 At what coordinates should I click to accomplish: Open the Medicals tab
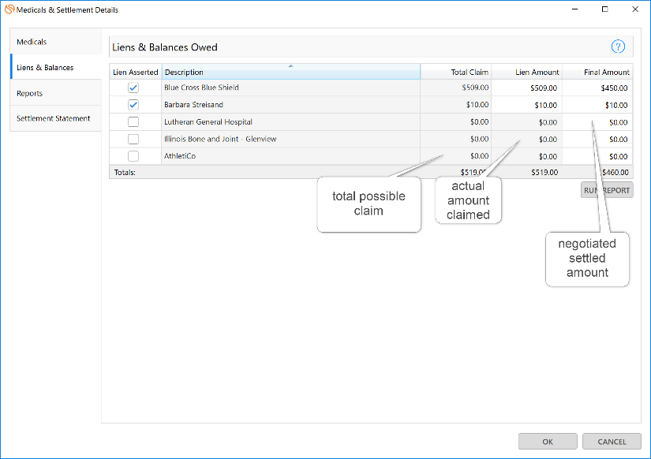(55, 42)
